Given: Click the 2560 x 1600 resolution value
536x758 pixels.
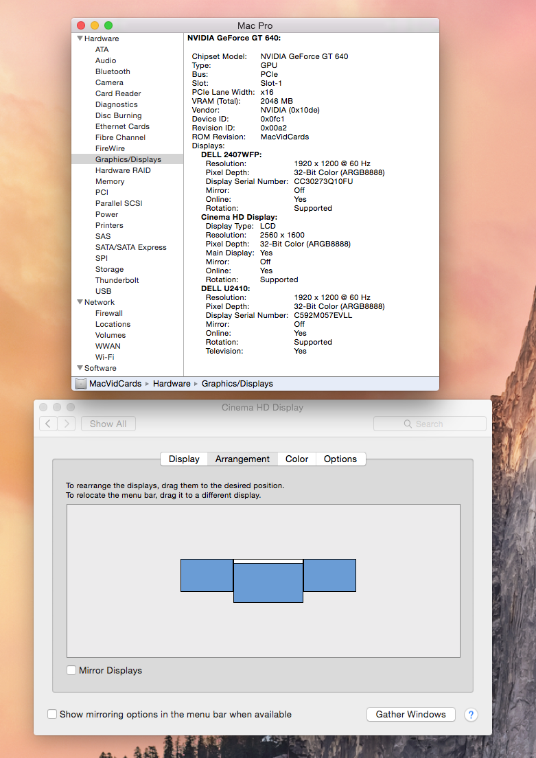Looking at the screenshot, I should pos(282,235).
